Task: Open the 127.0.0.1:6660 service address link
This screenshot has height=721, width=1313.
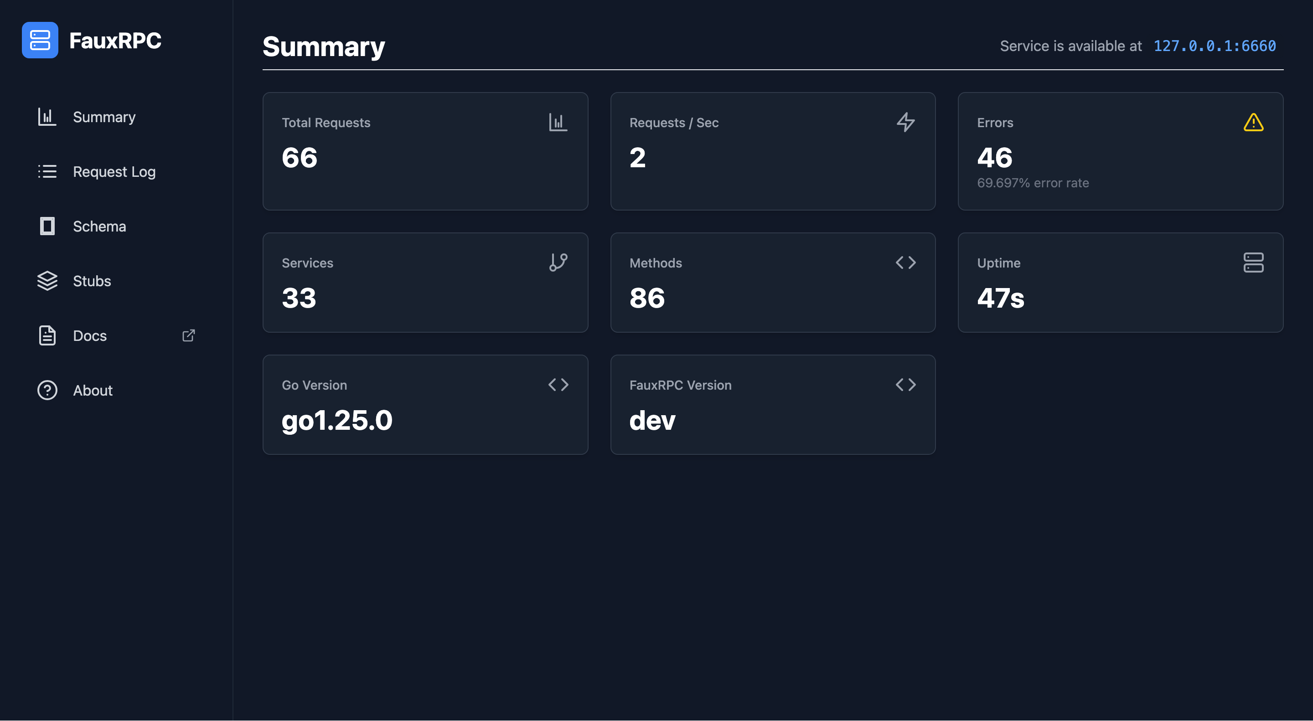Action: [1215, 46]
